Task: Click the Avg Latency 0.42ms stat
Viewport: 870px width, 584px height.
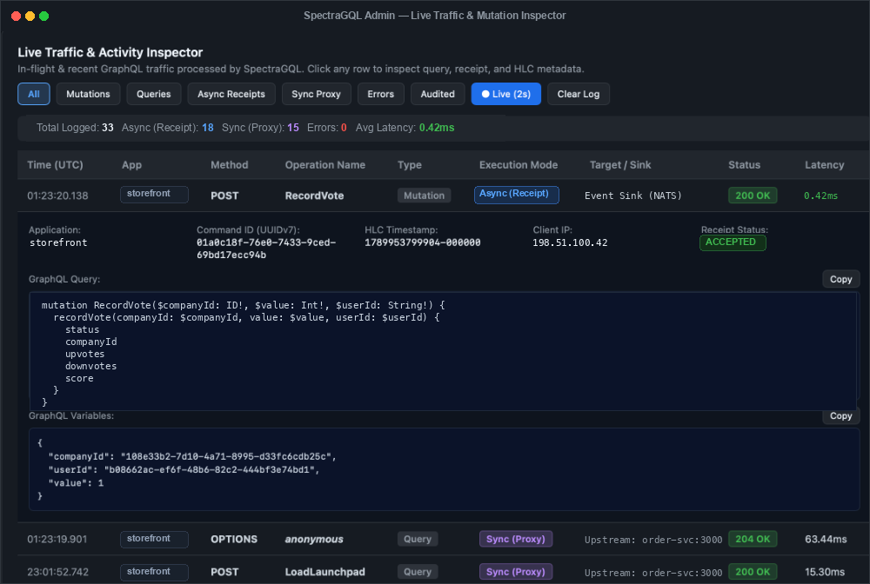Action: [405, 128]
